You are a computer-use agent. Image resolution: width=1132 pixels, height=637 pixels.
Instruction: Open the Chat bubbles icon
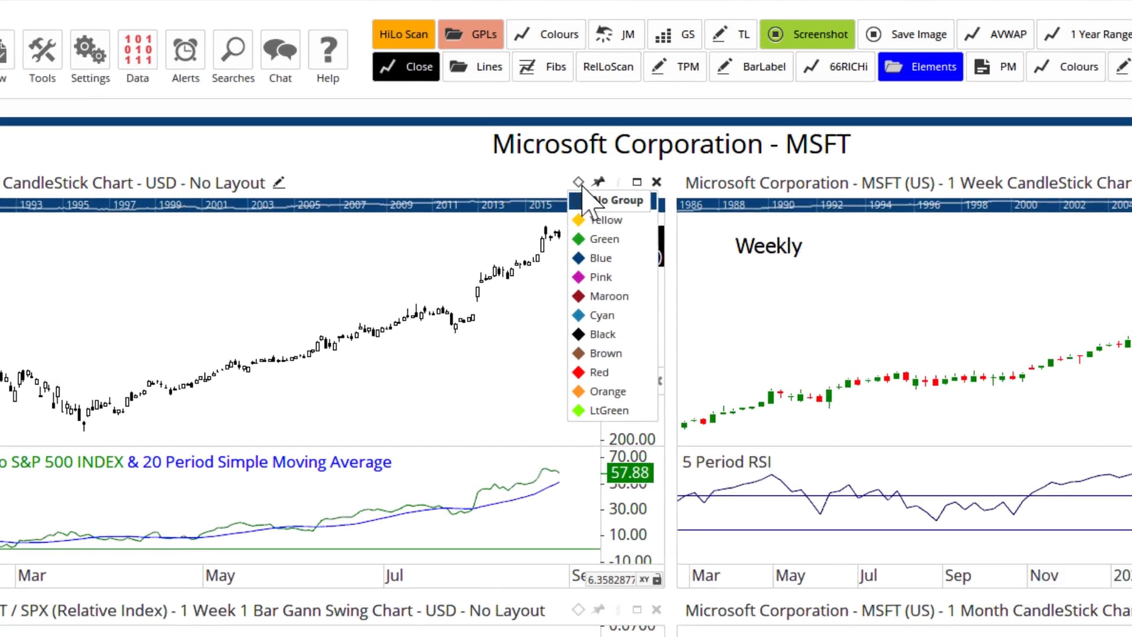coord(281,58)
